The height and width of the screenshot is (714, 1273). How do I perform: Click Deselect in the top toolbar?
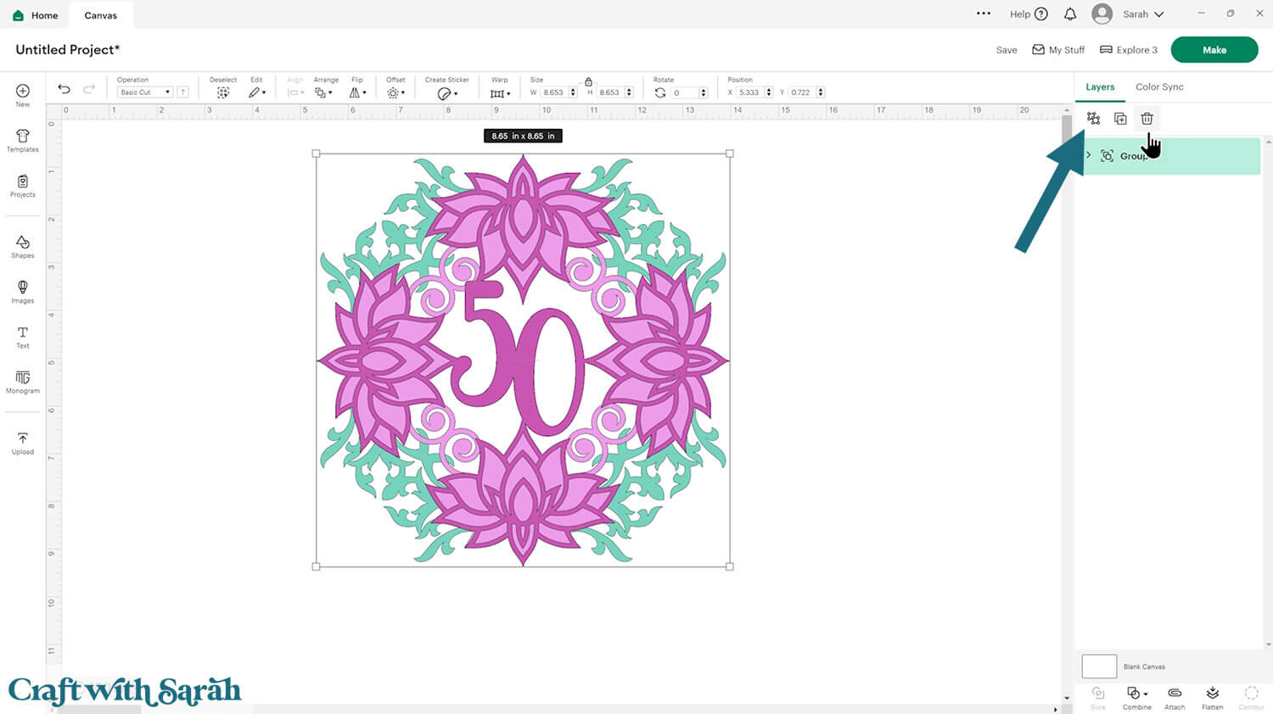[223, 92]
